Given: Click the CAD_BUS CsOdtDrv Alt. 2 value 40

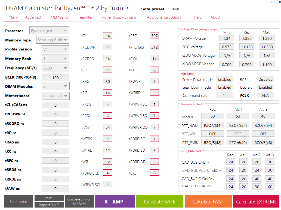Looking at the screenshot, I should tap(257, 179).
